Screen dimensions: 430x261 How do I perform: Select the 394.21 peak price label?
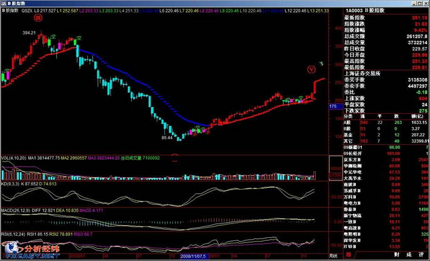29,33
